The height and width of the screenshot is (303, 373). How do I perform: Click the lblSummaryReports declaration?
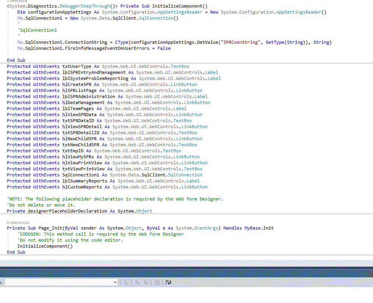85,181
